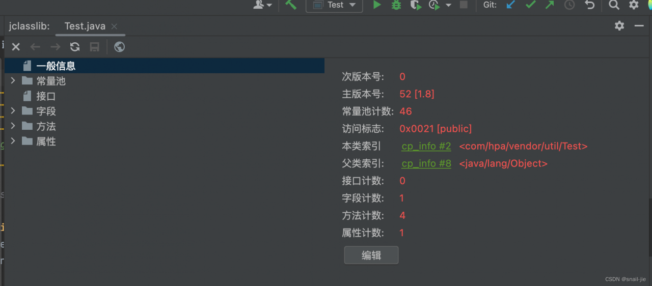
Task: Select the 常量池 tree item label
Action: [51, 81]
